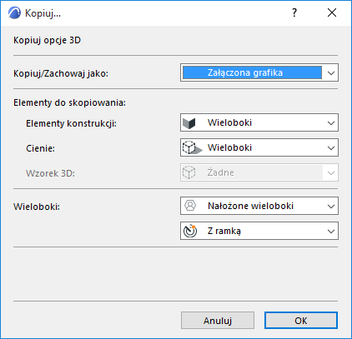Click the Elementy do skopiowania label

tap(69, 102)
